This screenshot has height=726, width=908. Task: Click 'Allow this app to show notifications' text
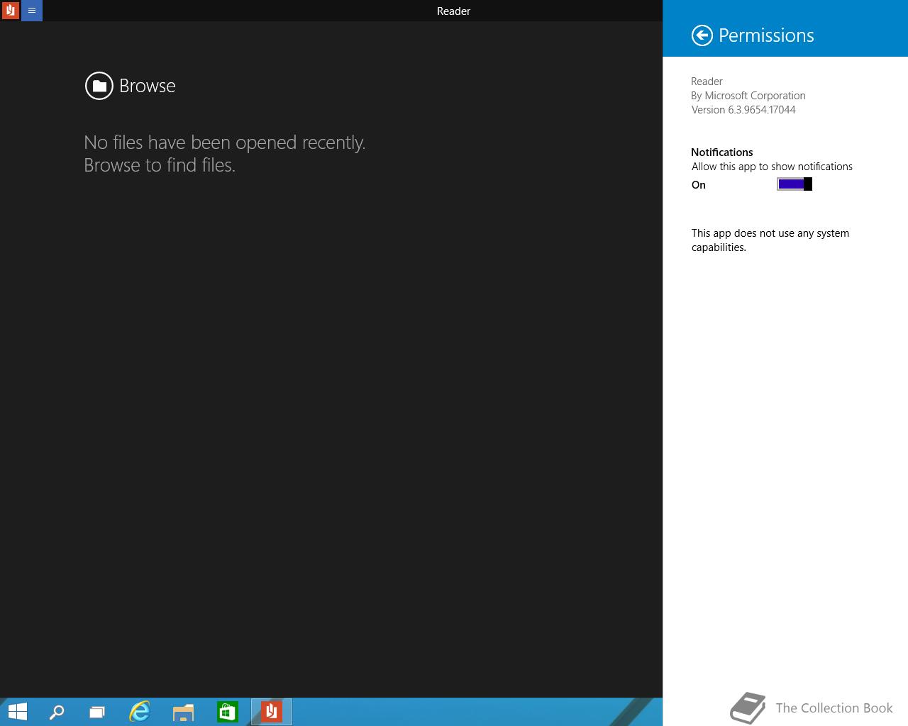tap(772, 167)
